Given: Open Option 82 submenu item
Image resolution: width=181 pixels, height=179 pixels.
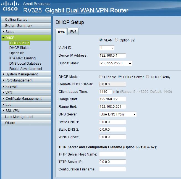Looking at the screenshot, I should coord(17,53).
